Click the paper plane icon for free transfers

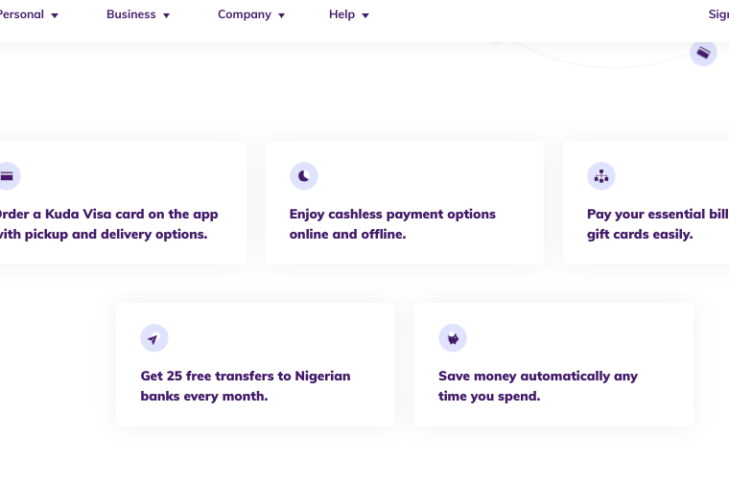(154, 338)
